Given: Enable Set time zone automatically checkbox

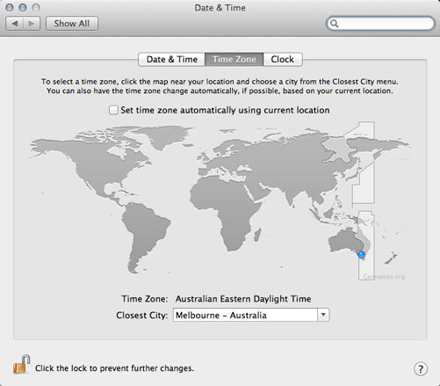Looking at the screenshot, I should click(113, 110).
